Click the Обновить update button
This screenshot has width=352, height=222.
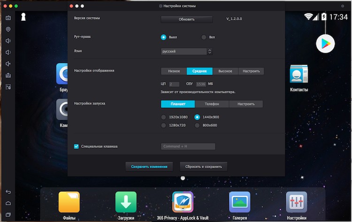tap(186, 19)
